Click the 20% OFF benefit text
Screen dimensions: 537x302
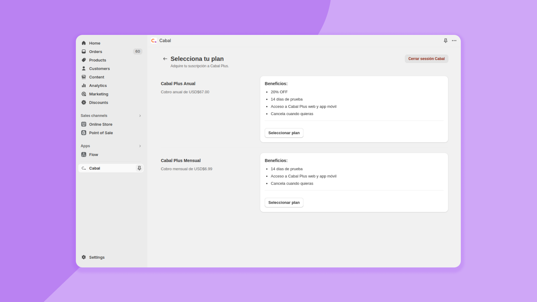279,92
